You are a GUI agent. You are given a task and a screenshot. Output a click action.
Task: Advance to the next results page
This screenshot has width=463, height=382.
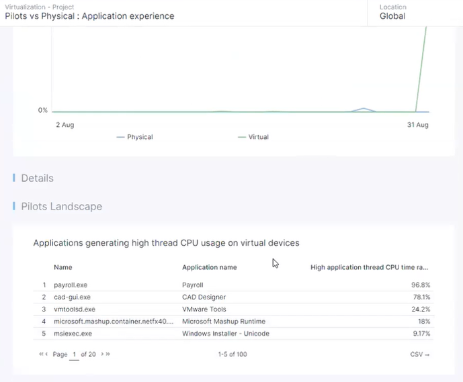(102, 354)
